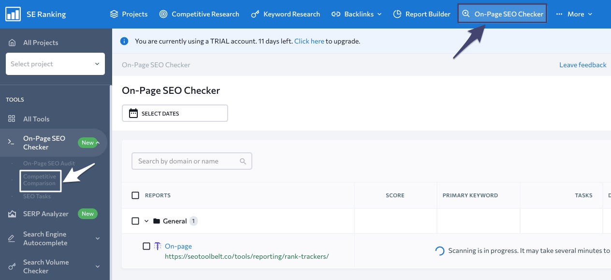Click the TASKS column header
This screenshot has height=280, width=611.
tap(583, 195)
